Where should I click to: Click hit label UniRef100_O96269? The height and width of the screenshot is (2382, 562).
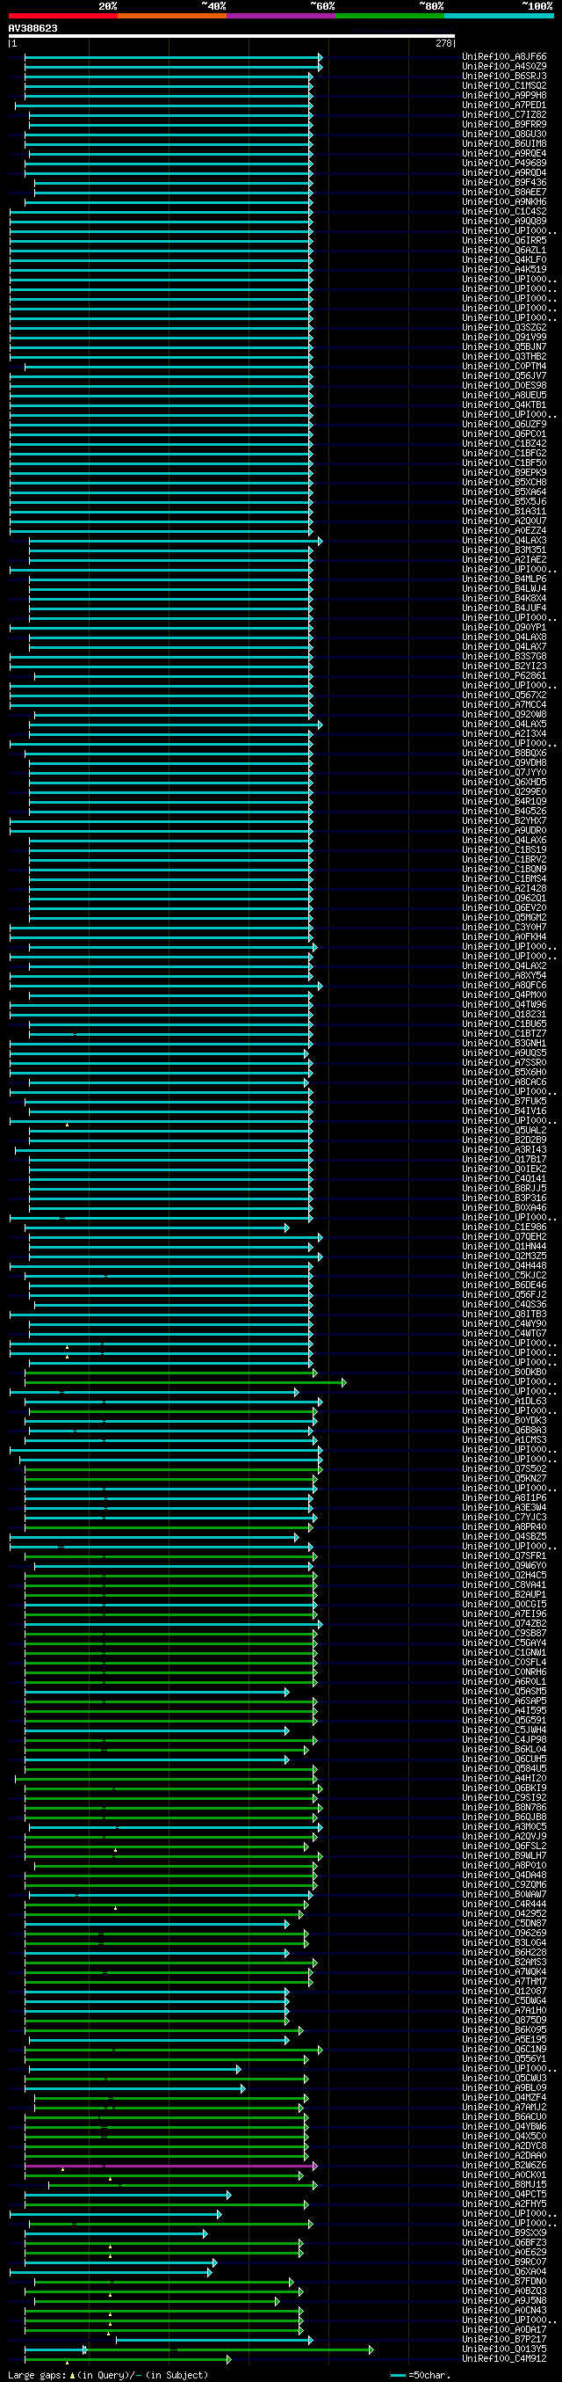point(504,1933)
